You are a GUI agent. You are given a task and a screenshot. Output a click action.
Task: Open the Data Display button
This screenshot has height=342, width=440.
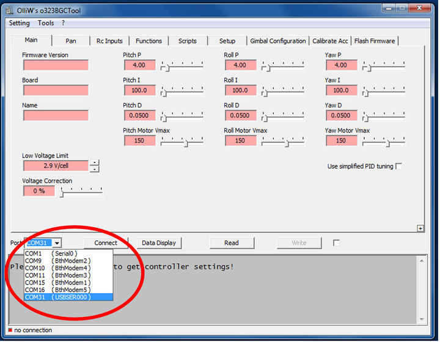(x=159, y=242)
